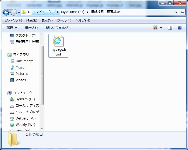Click the 1 個の項目 status text
The image size is (188, 150).
click(34, 134)
